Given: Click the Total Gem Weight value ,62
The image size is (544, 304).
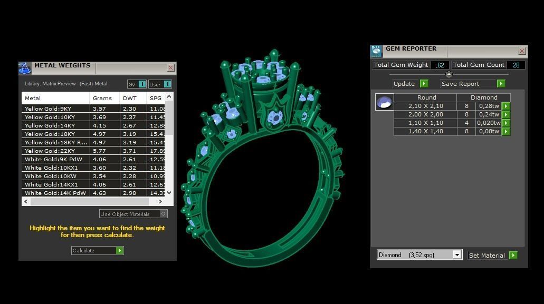Looking at the screenshot, I should click(x=440, y=65).
